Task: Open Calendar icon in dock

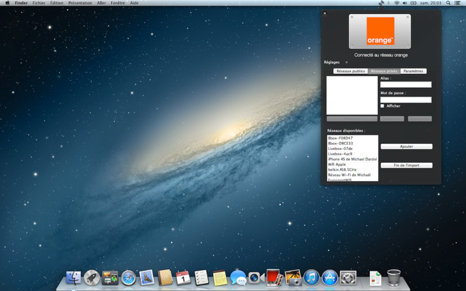Action: click(x=183, y=278)
